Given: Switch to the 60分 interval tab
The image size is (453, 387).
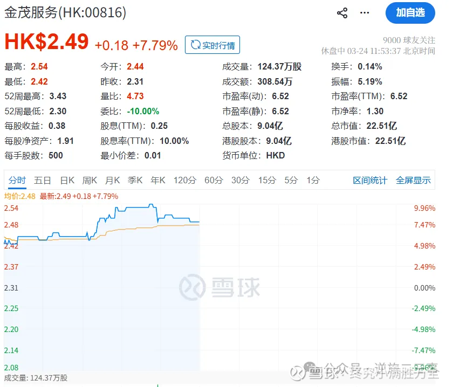Looking at the screenshot, I should point(214,181).
